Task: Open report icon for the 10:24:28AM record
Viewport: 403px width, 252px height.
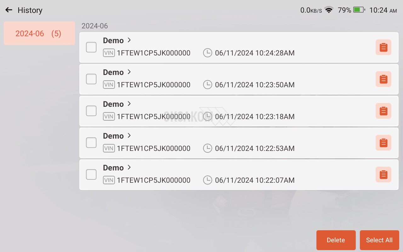Action: [383, 47]
